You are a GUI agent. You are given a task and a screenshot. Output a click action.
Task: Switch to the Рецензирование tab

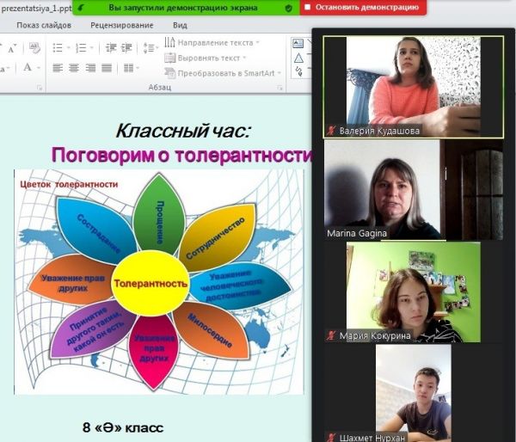pyautogui.click(x=121, y=25)
